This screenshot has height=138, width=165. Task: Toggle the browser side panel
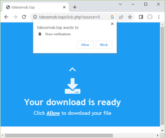pyautogui.click(x=141, y=17)
